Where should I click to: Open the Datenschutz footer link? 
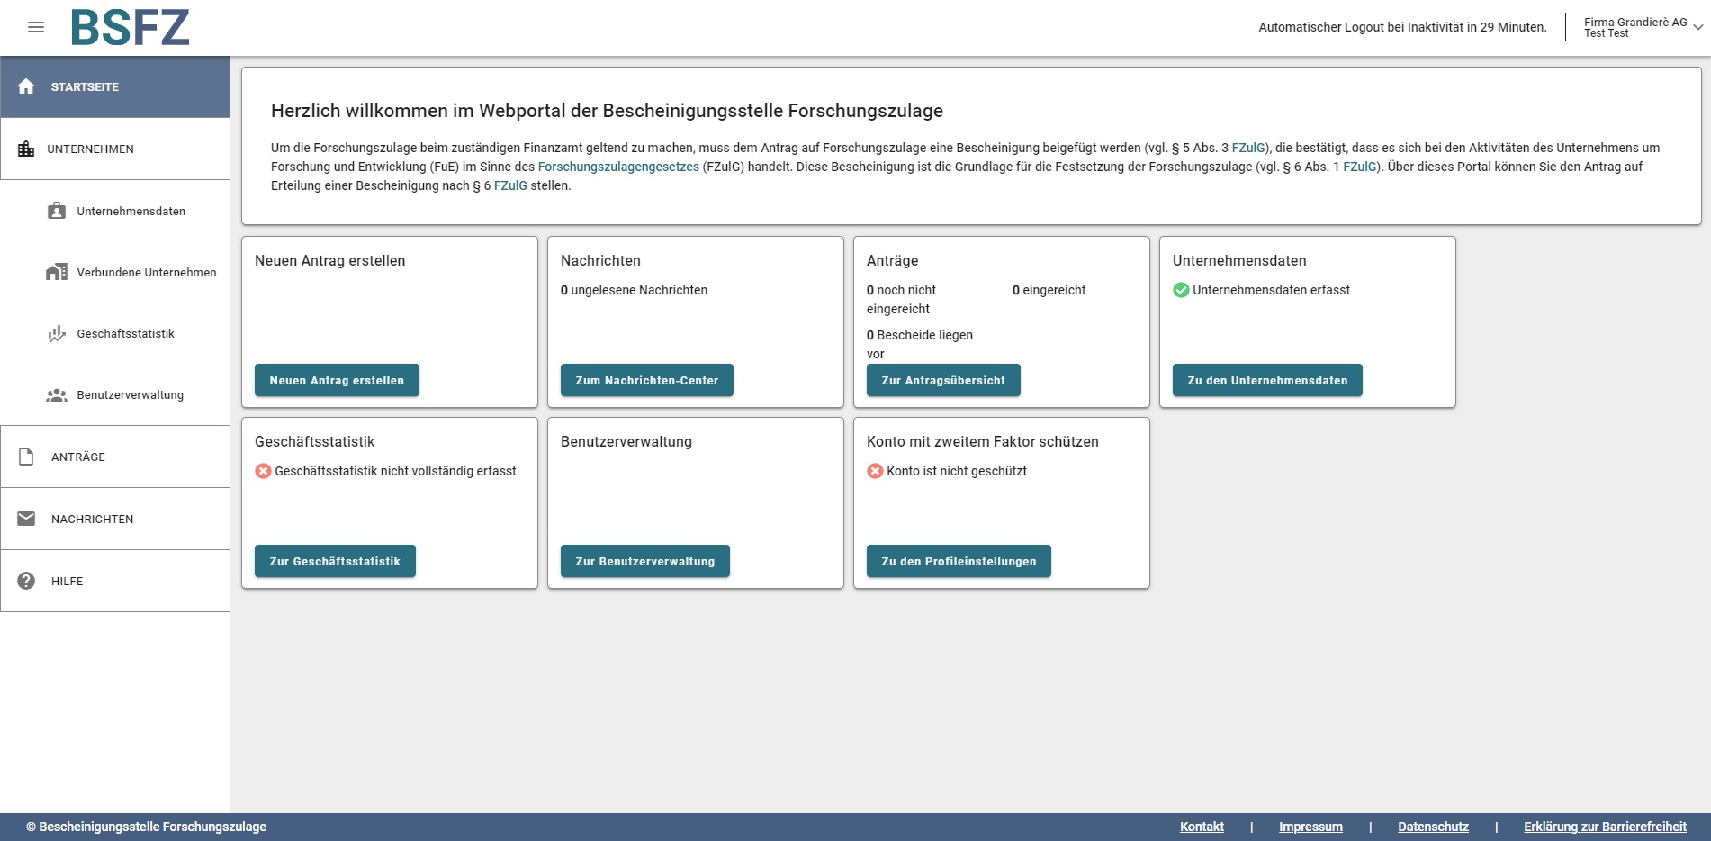(x=1433, y=827)
